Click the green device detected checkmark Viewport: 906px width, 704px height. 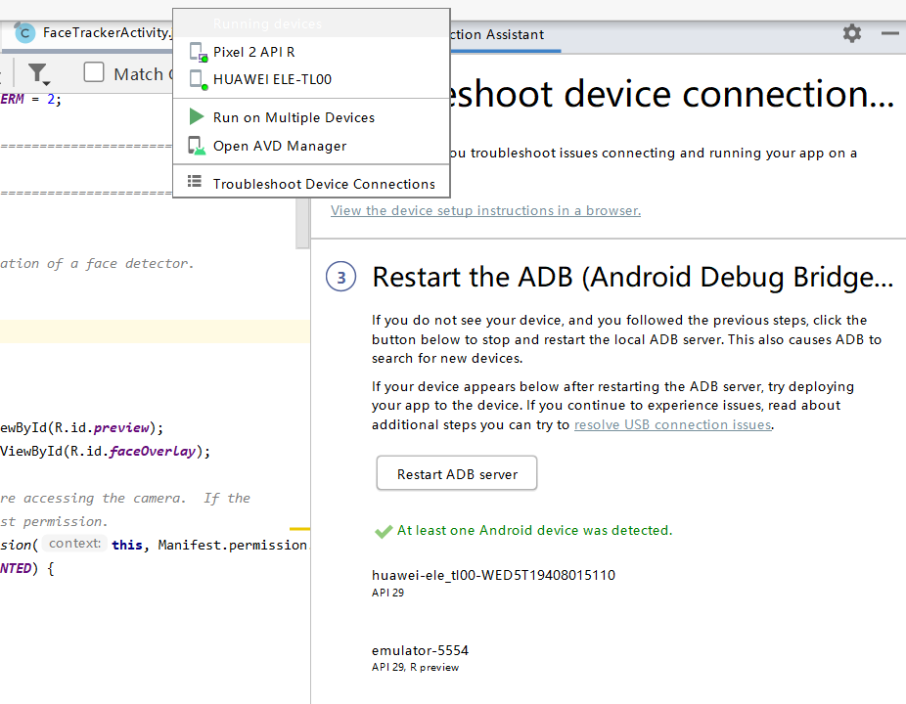click(x=384, y=531)
